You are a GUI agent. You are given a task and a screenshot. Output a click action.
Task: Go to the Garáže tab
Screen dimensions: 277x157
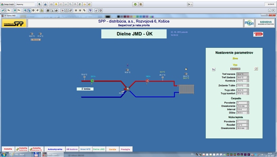(x=112, y=149)
